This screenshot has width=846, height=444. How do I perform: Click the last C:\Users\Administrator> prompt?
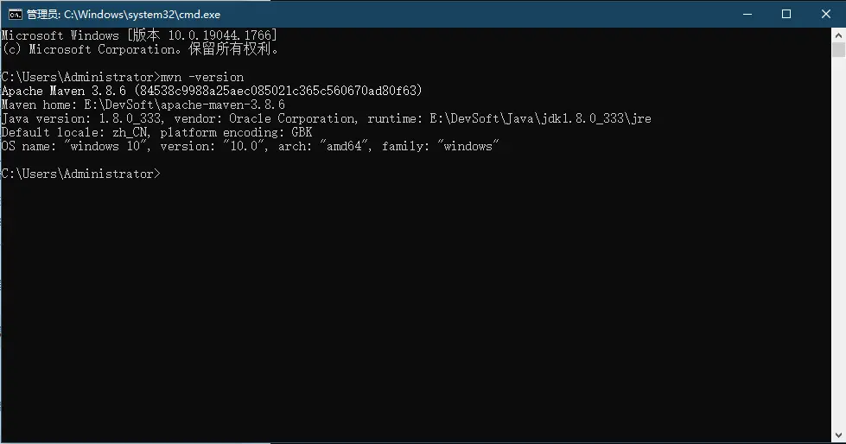point(80,174)
